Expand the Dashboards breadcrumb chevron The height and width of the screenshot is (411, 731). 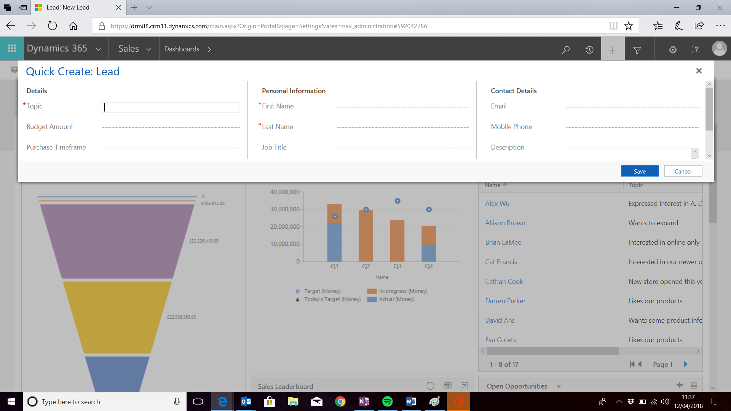pyautogui.click(x=209, y=49)
